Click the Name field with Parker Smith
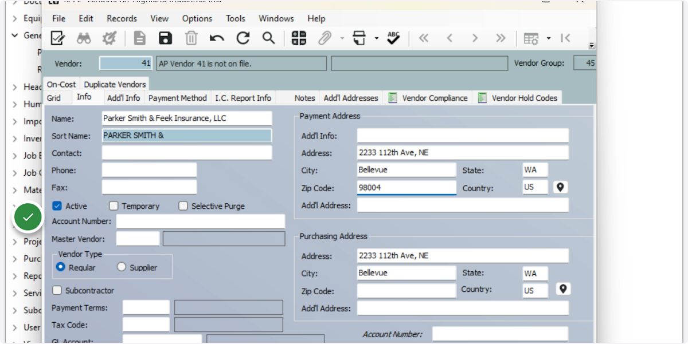This screenshot has height=344, width=688. 186,118
